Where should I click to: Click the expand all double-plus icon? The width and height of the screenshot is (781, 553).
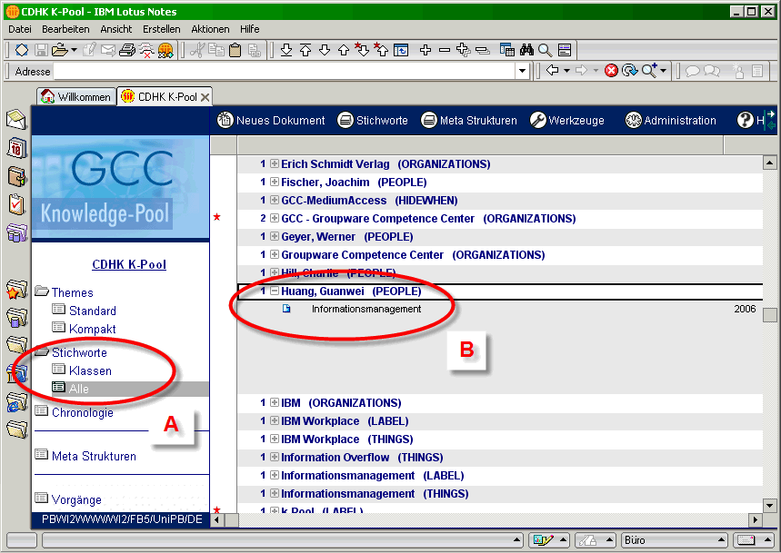tap(463, 50)
